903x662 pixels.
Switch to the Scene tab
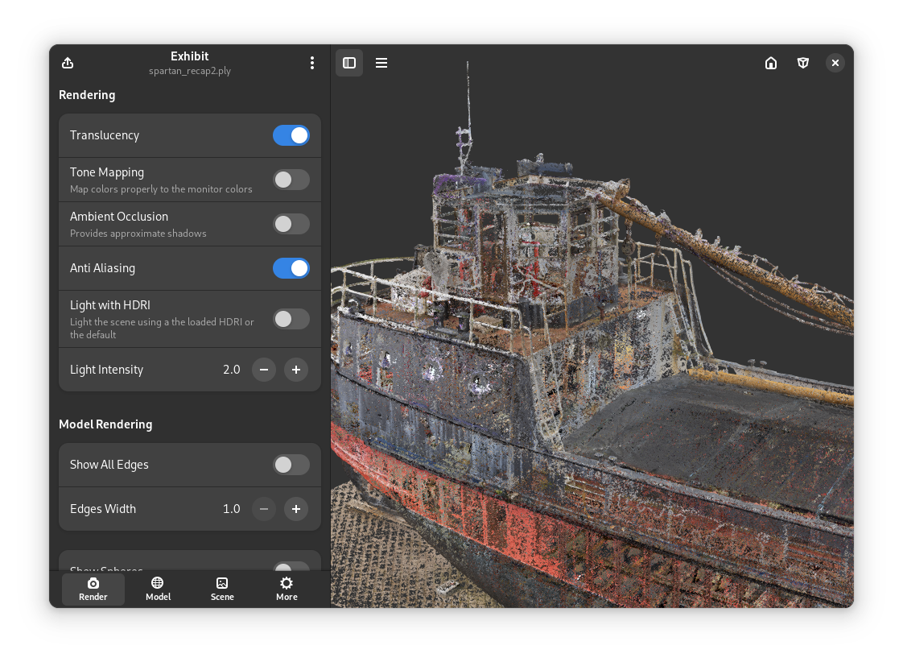(x=222, y=590)
